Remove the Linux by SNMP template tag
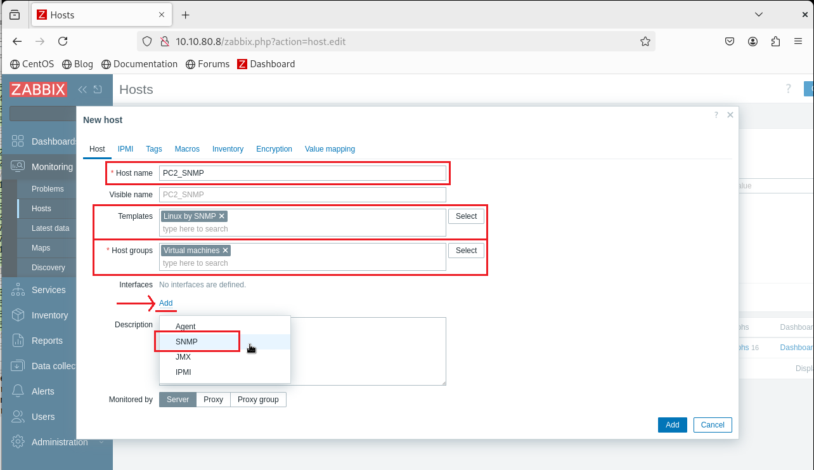 (x=222, y=216)
